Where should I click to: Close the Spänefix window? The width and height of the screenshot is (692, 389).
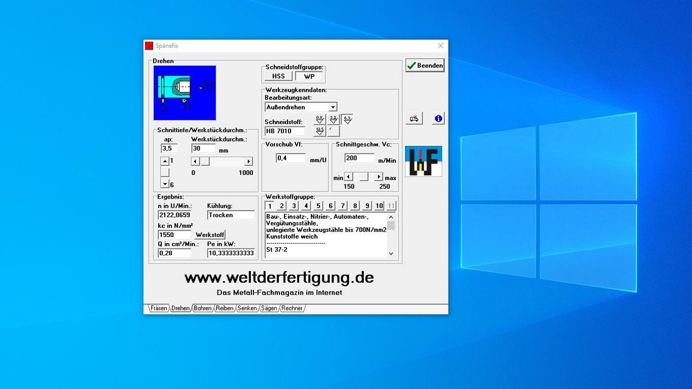coord(441,46)
